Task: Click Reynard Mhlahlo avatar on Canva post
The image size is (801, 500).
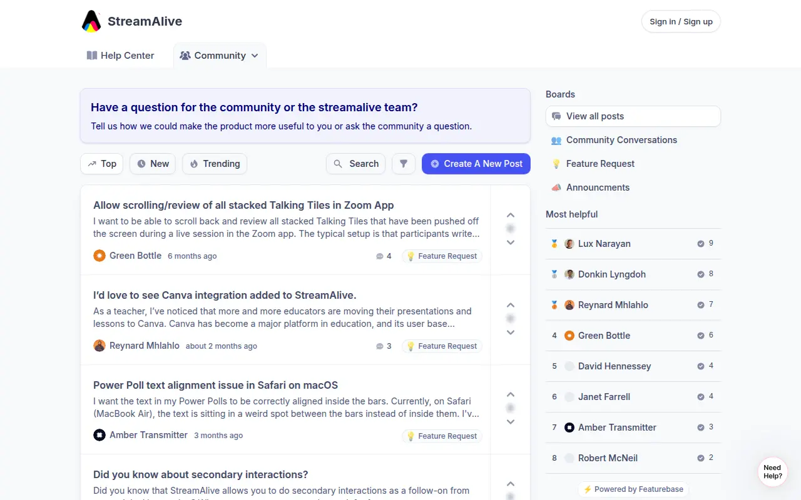Action: click(x=99, y=346)
